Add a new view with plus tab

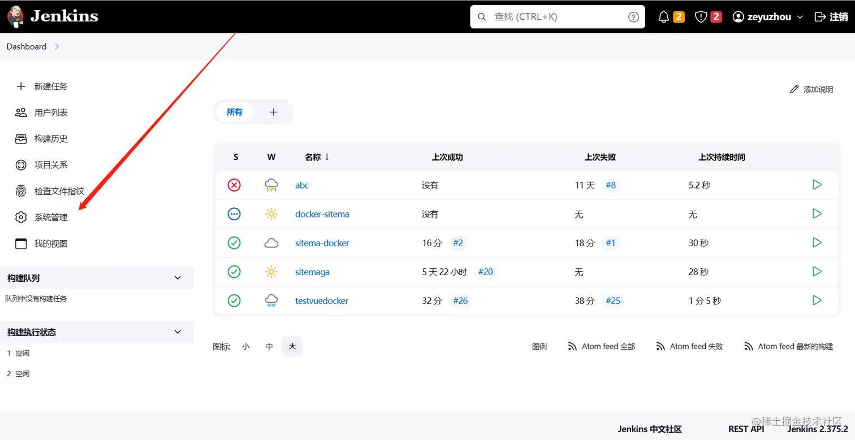[x=274, y=112]
